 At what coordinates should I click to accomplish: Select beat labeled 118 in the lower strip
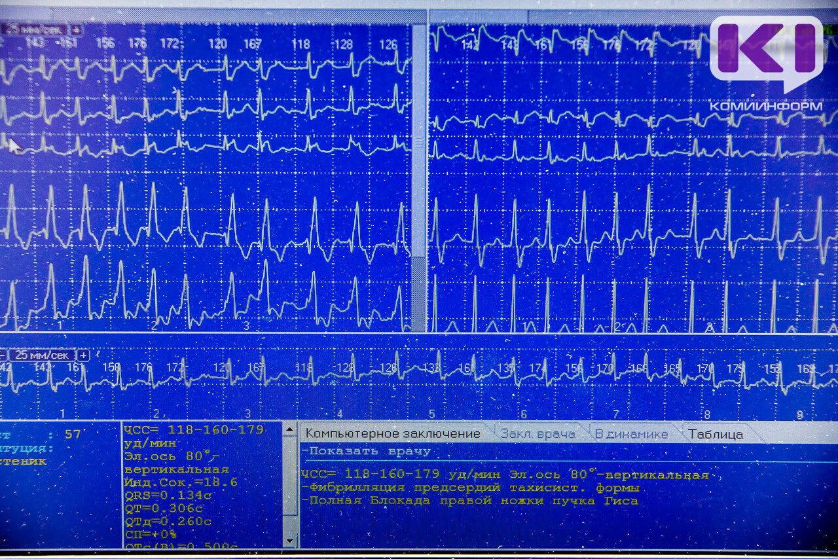303,368
